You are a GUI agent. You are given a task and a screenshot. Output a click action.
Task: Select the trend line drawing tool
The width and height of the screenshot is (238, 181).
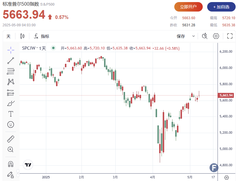(x=11, y=61)
